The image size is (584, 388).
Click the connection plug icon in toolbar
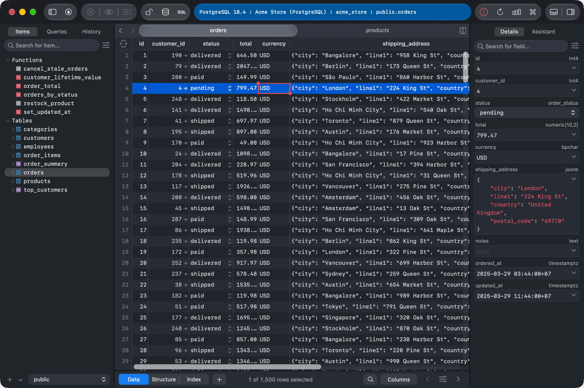point(68,12)
